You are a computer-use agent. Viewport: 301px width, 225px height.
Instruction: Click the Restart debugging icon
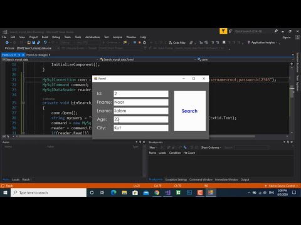[x=144, y=42]
